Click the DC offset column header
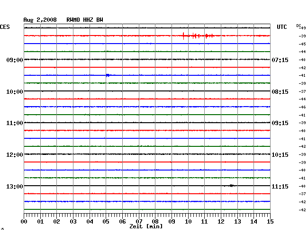Screen dimensions: 308x234 coord(299,26)
